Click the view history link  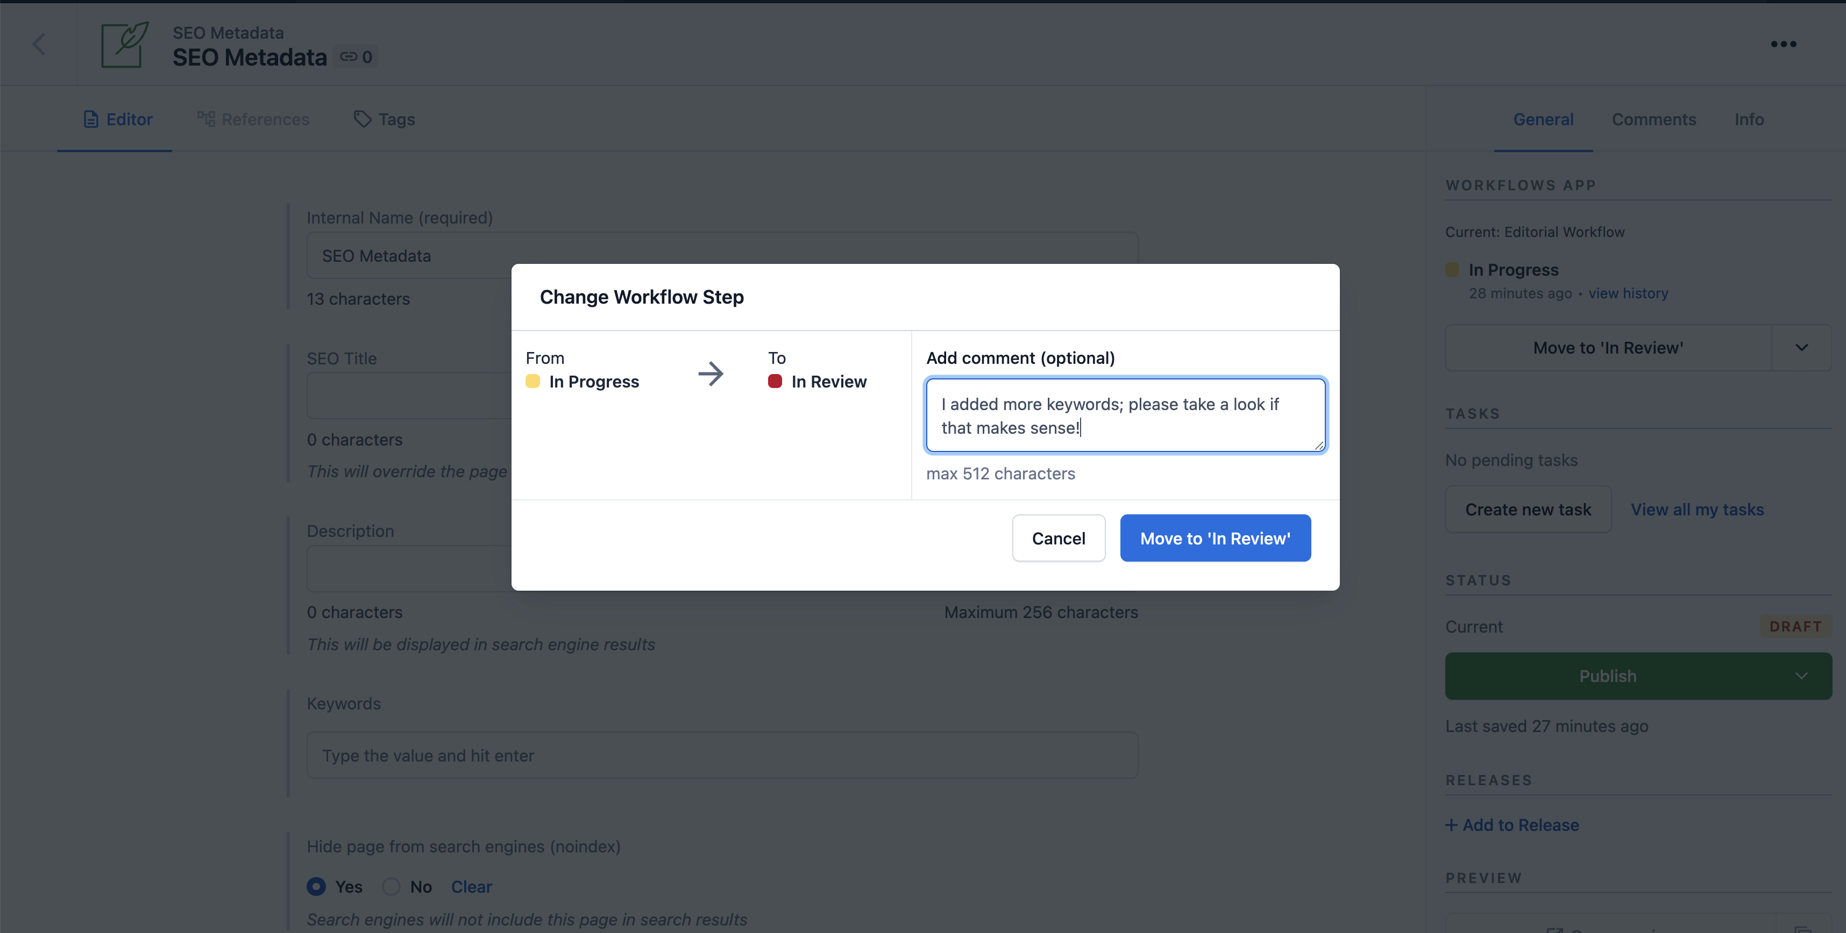pyautogui.click(x=1628, y=293)
